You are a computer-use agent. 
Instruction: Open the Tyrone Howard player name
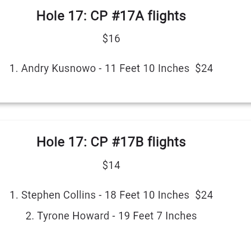click(x=73, y=216)
